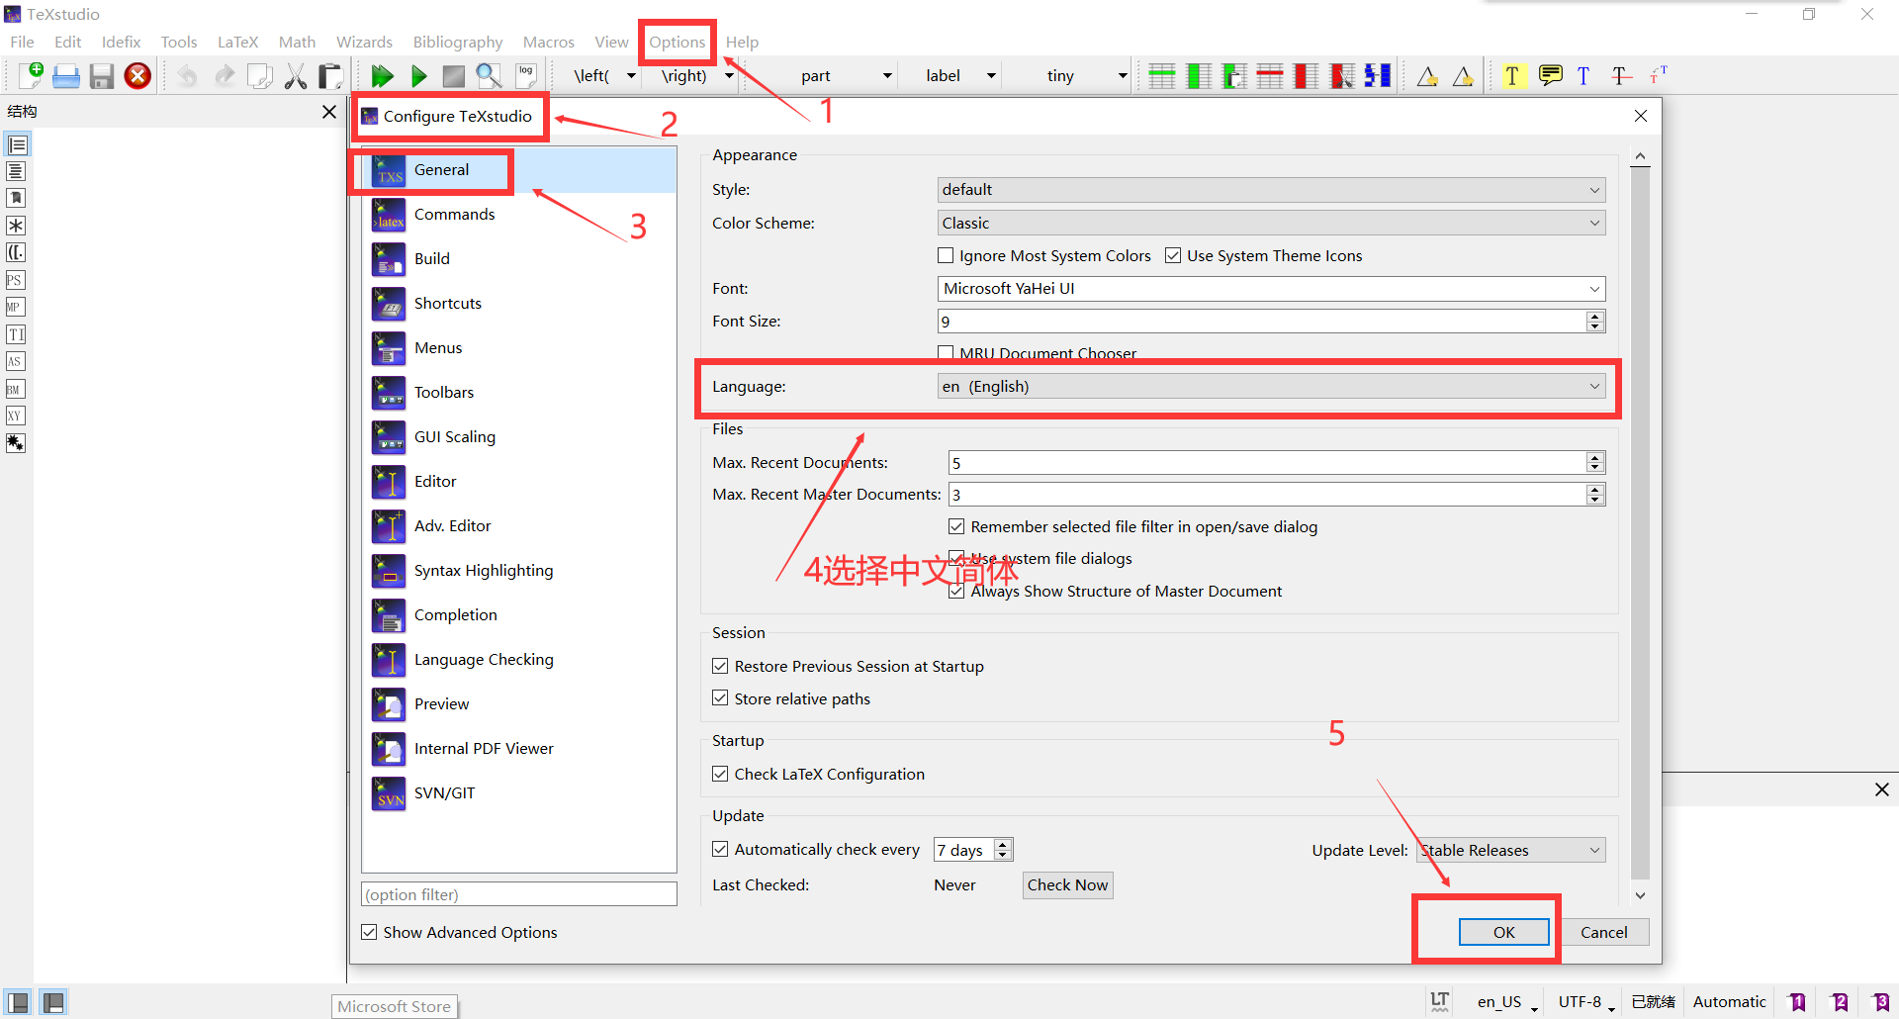Click the Cancel button
1899x1019 pixels.
(1603, 932)
